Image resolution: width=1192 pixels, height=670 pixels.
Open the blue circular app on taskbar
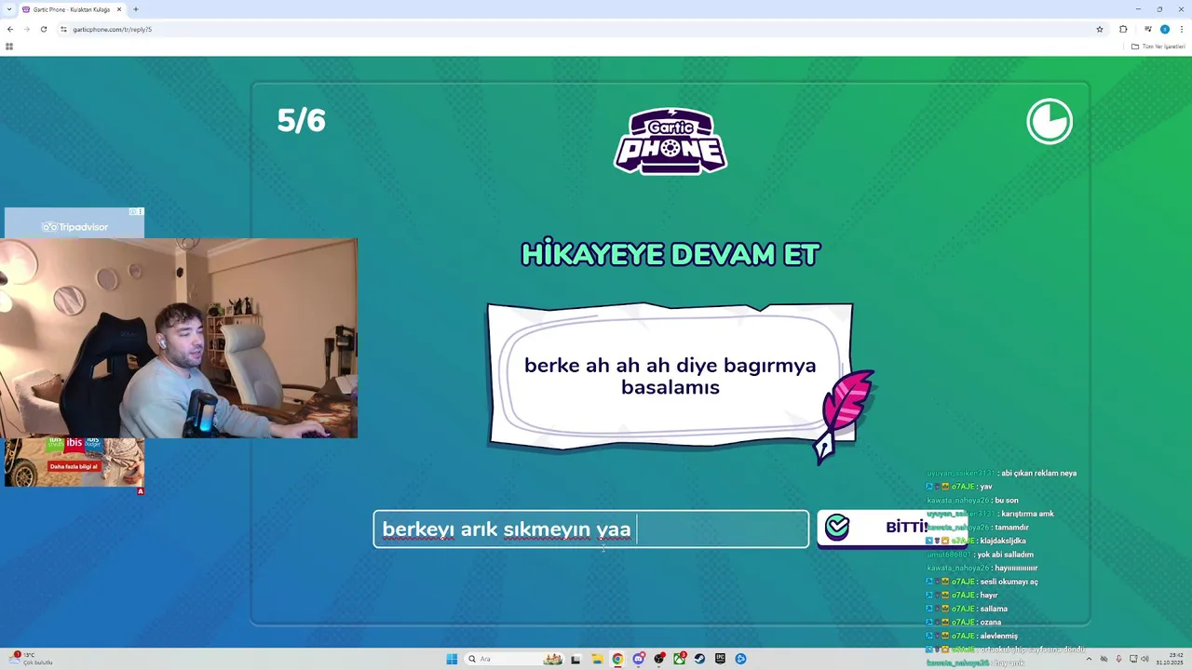pyautogui.click(x=740, y=659)
